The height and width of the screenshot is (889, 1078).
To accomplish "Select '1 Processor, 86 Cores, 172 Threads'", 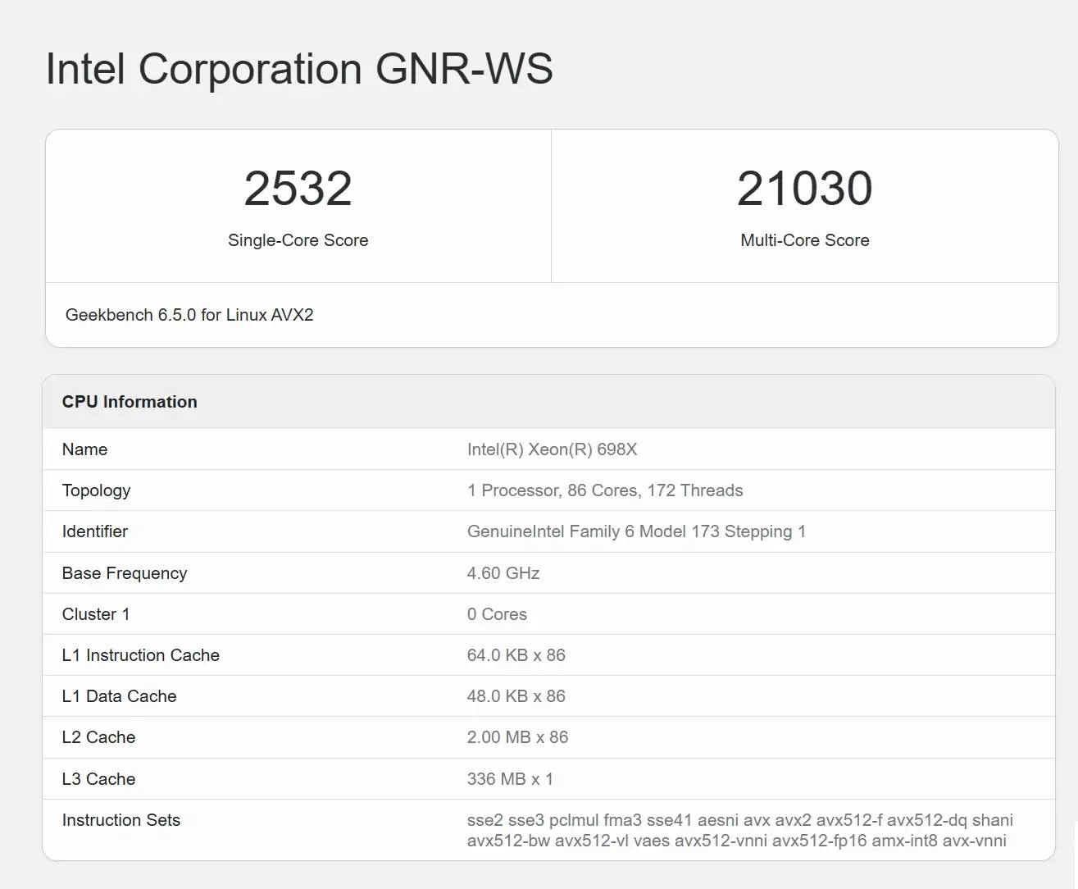I will coord(605,490).
